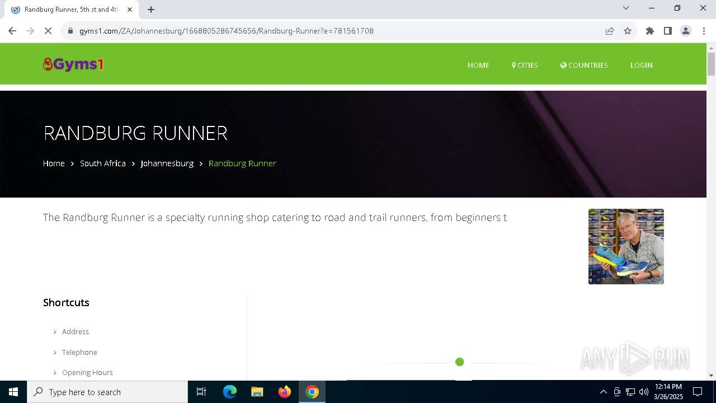This screenshot has width=716, height=403.
Task: Click the padlock site info icon
Action: 70,31
